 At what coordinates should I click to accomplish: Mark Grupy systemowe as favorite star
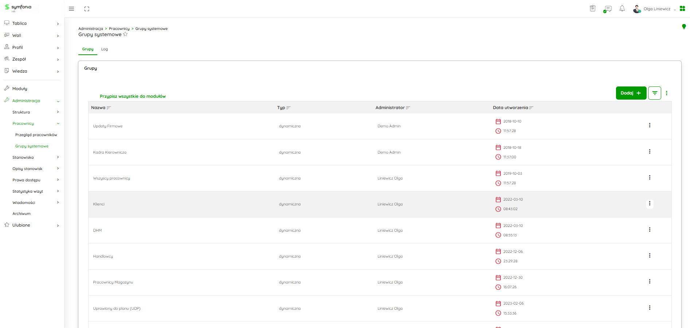click(x=125, y=34)
